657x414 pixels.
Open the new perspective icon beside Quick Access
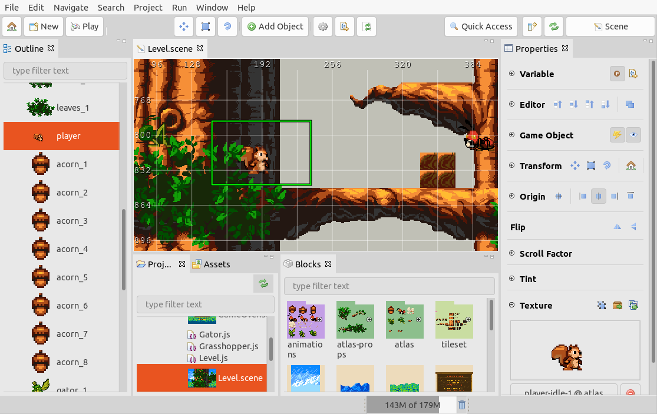tap(532, 27)
